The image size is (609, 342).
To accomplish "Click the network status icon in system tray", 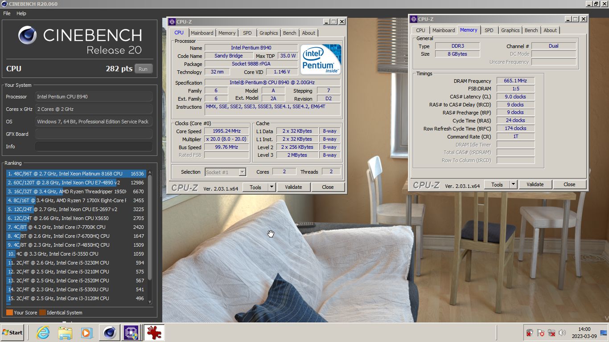I will (x=551, y=333).
